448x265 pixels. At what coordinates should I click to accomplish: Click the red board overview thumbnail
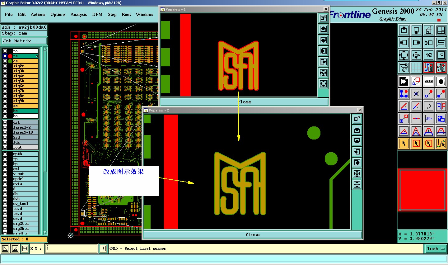422,190
